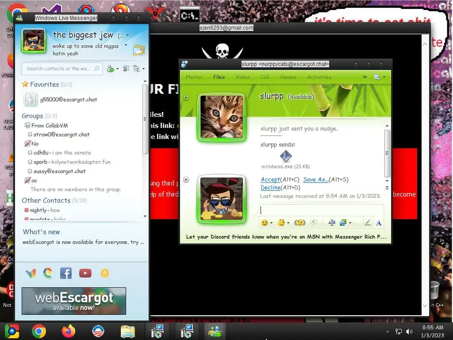Click the What's new webEscargot text
Viewport: 453px width, 340px height.
coord(83,242)
